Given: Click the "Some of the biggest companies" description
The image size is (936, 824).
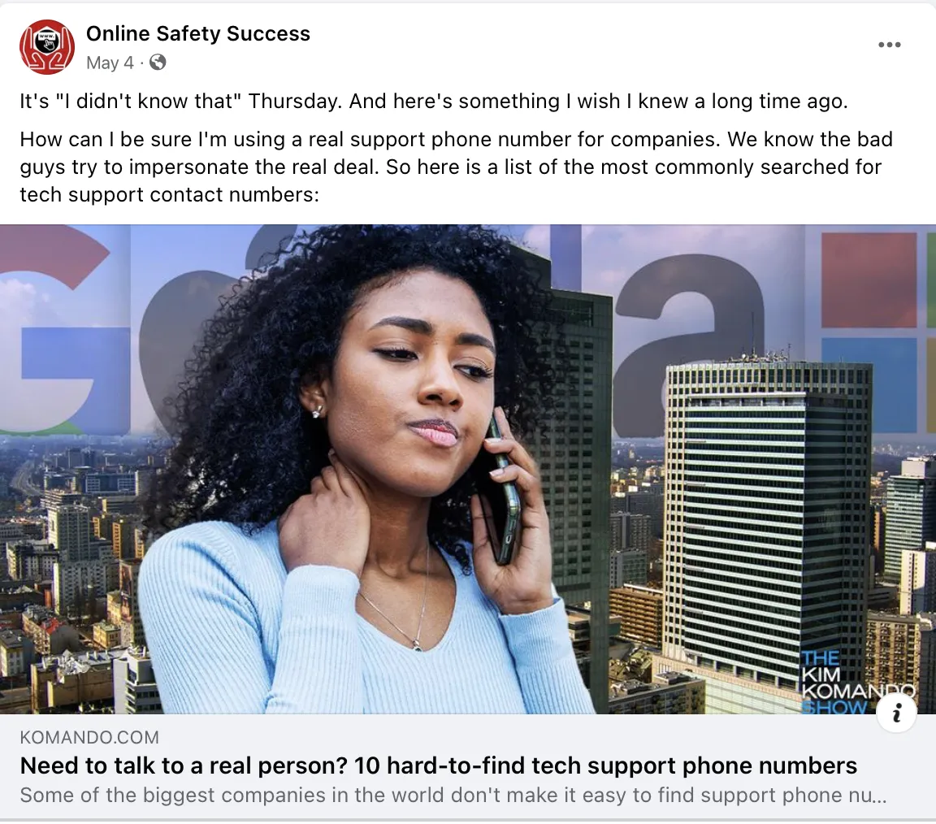Looking at the screenshot, I should [453, 796].
